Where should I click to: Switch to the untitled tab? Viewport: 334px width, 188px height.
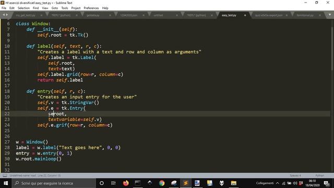click(158, 15)
